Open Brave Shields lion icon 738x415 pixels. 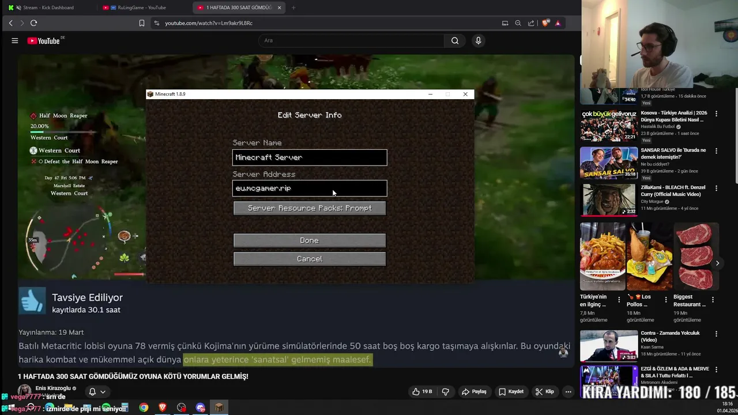545,23
